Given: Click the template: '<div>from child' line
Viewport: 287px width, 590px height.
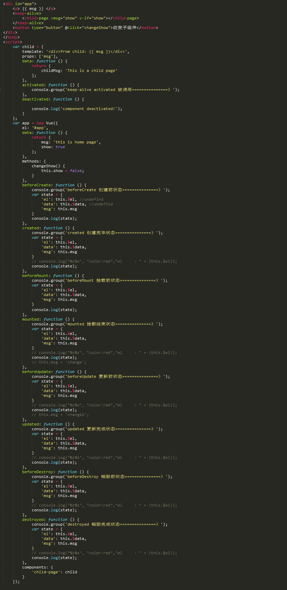Looking at the screenshot, I should pyautogui.click(x=76, y=51).
